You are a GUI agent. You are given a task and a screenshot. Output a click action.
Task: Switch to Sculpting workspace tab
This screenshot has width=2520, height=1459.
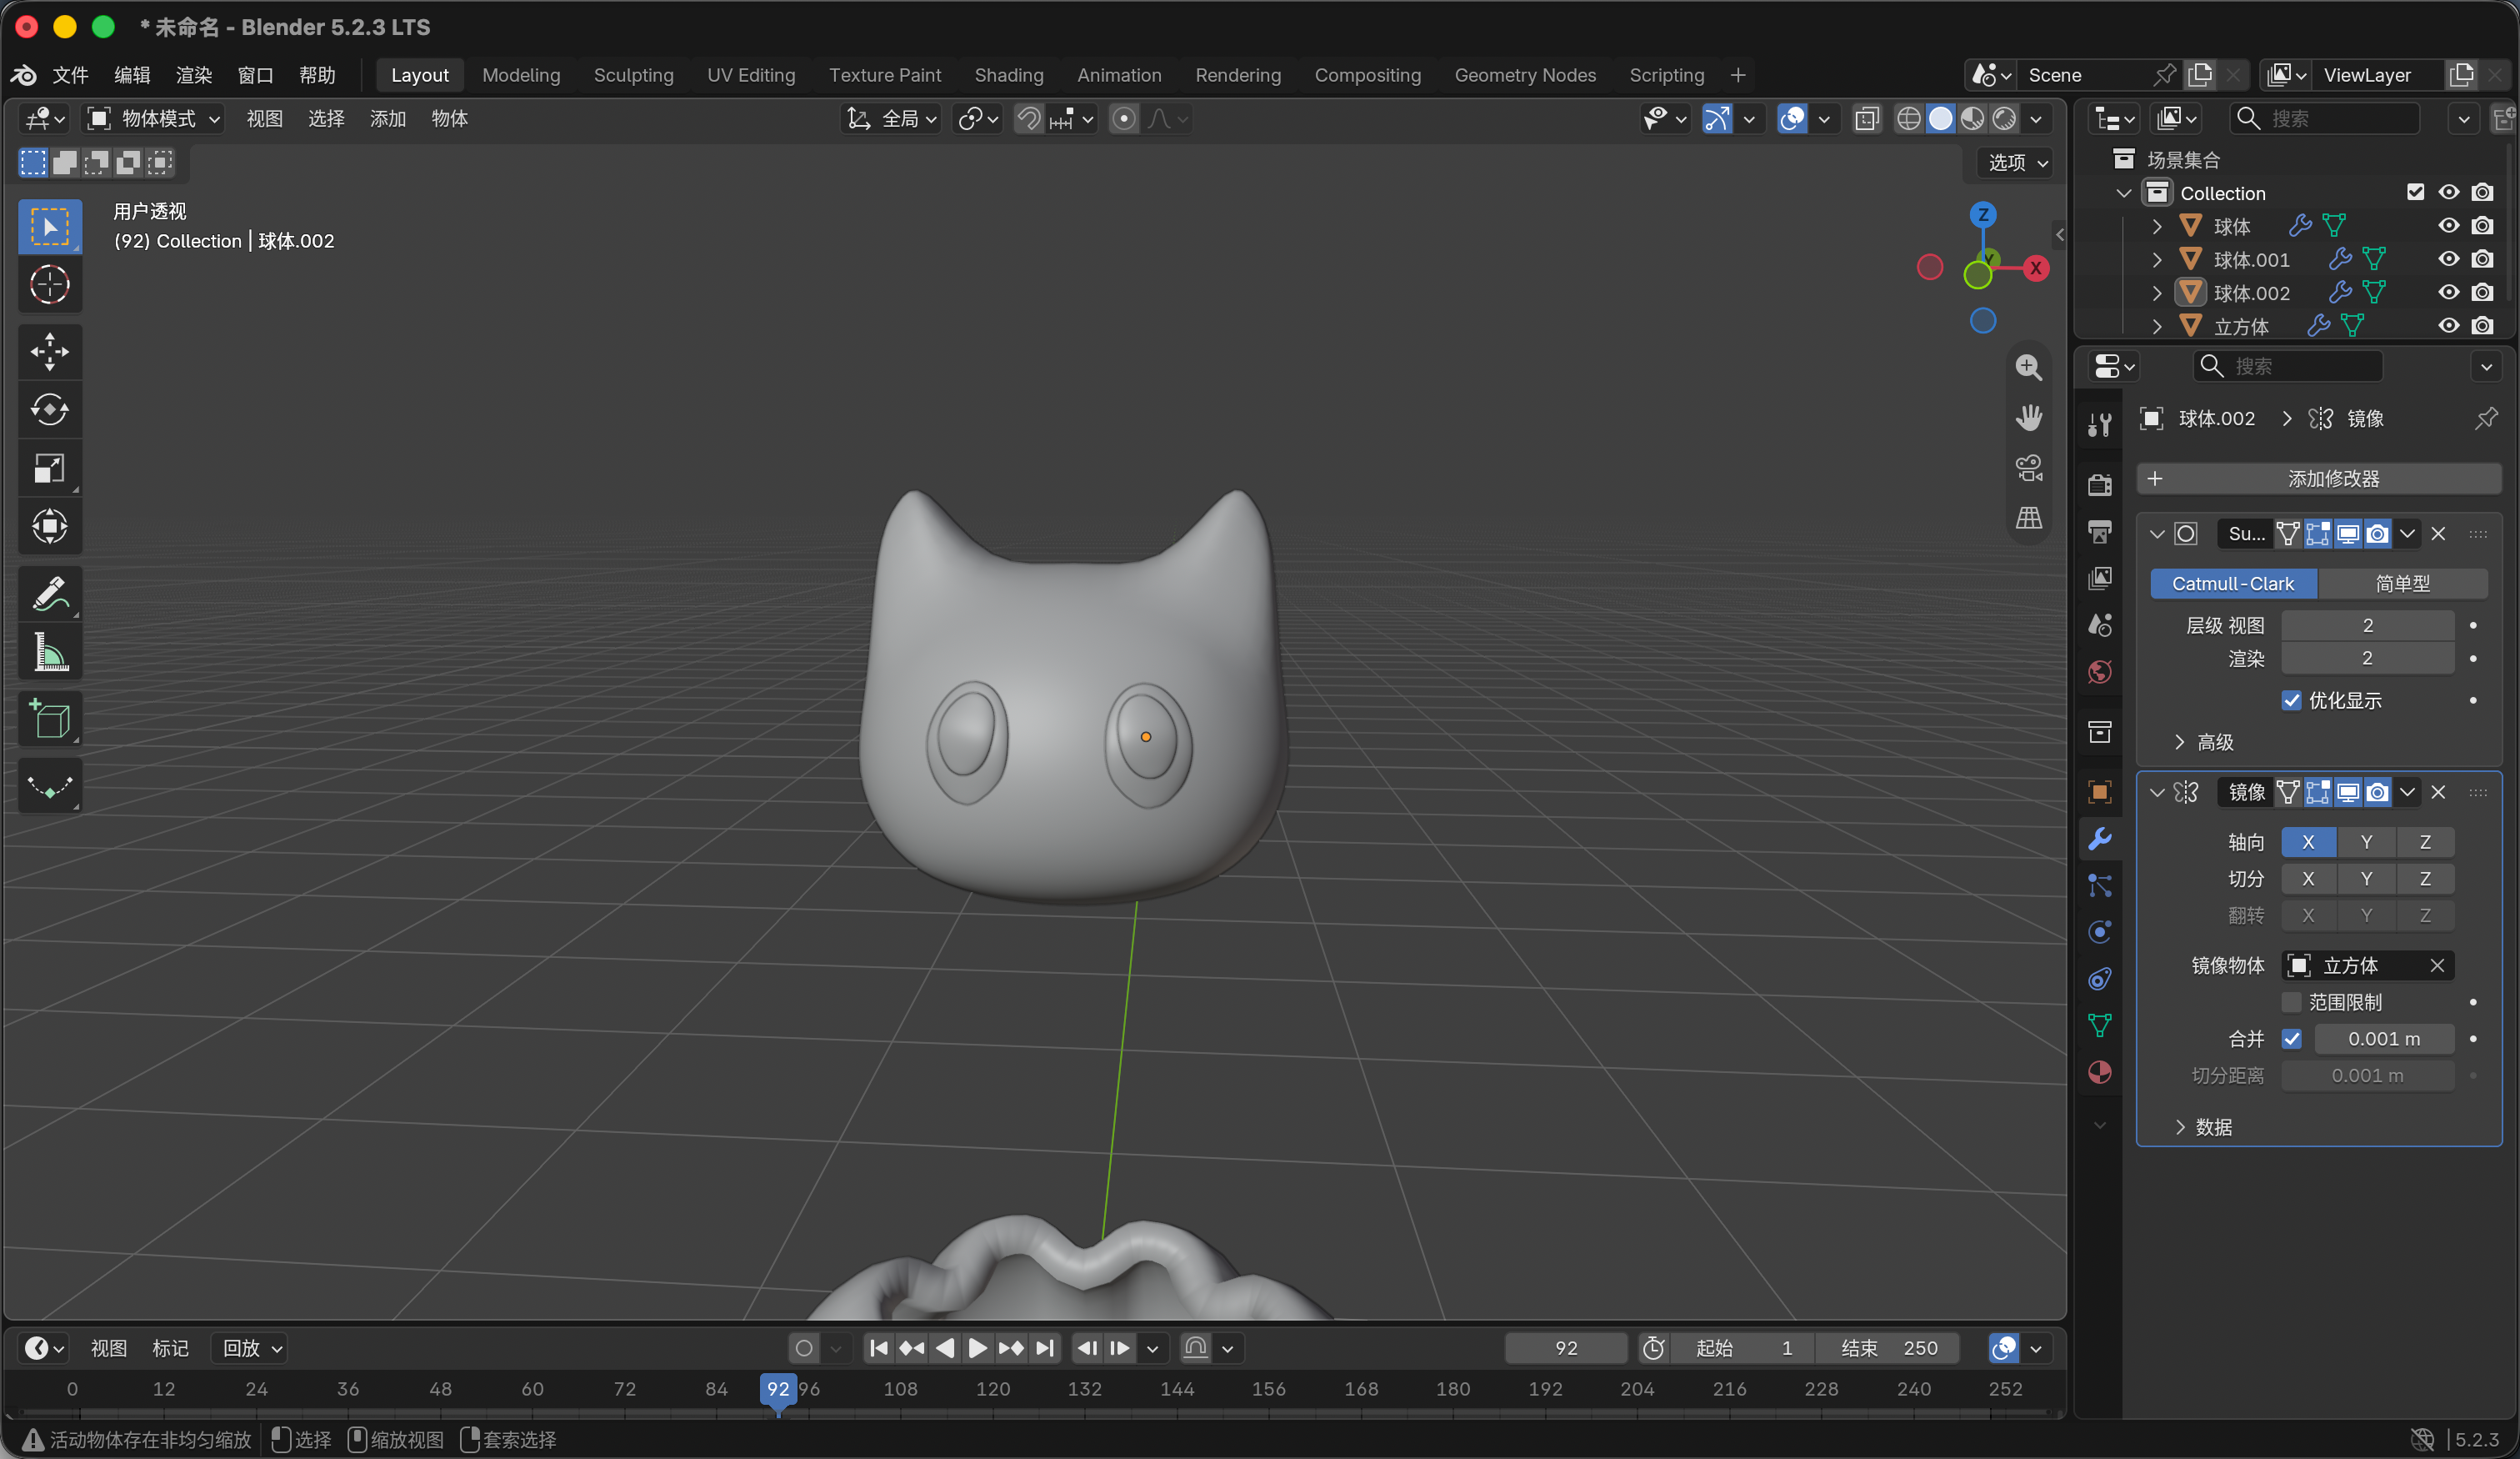pyautogui.click(x=633, y=75)
